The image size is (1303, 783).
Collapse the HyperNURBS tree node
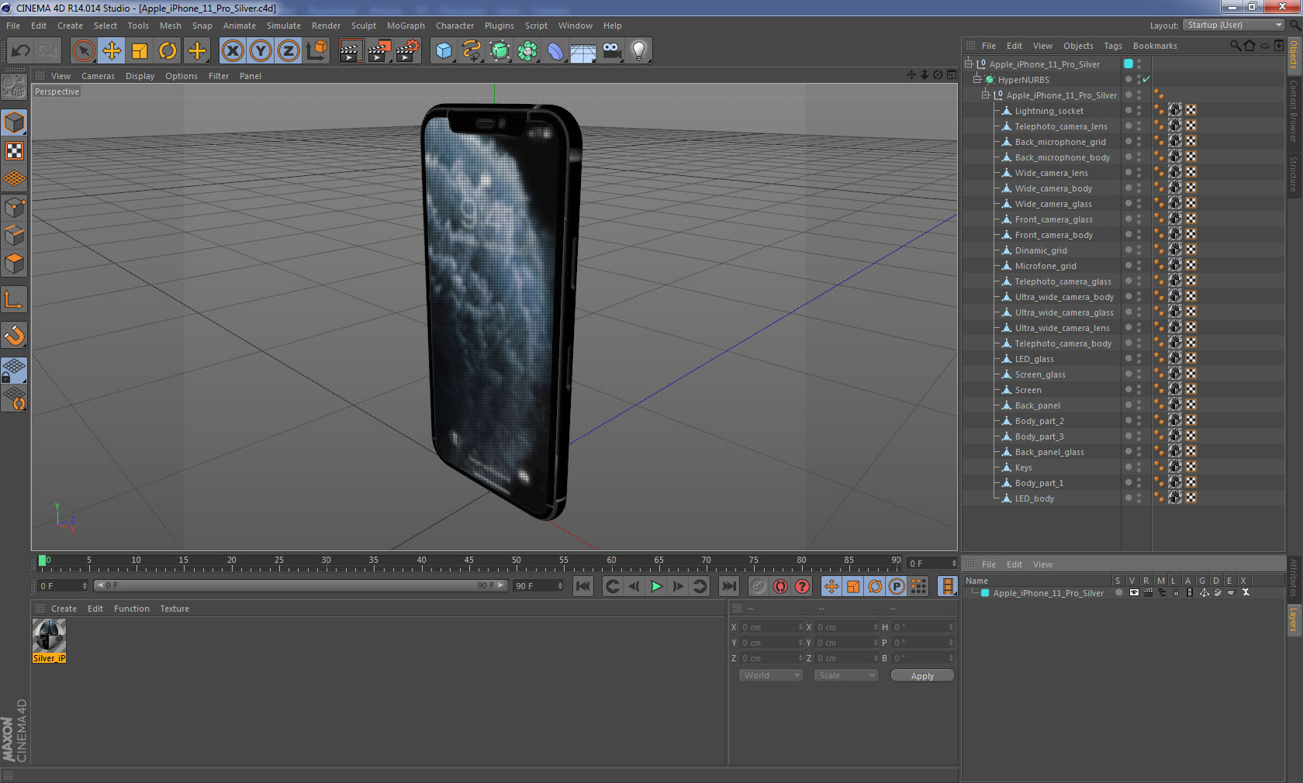(977, 79)
